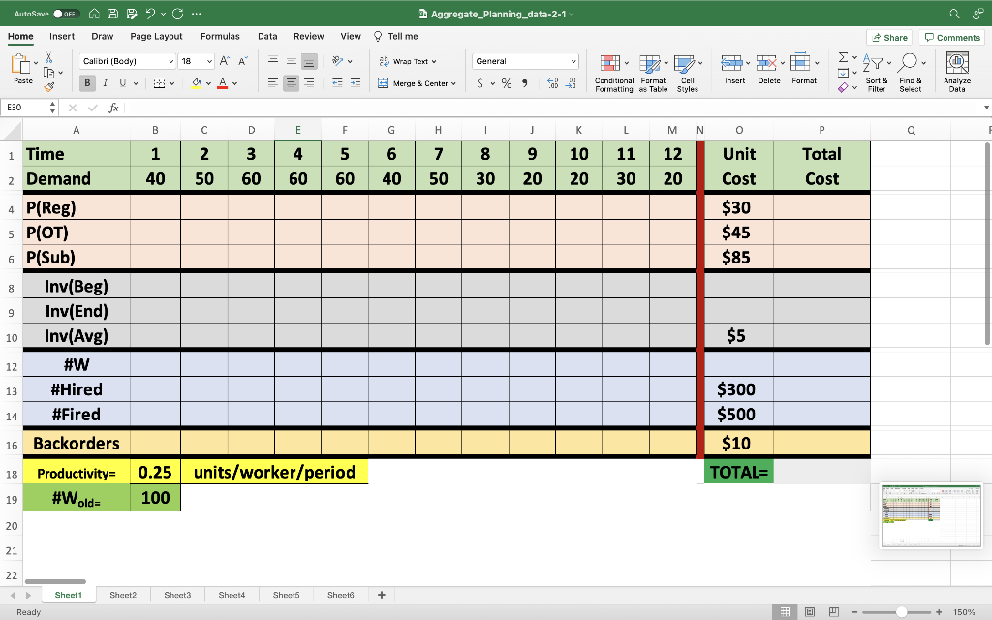Switch to the Formulas ribbon tab
The image size is (992, 620).
[220, 36]
